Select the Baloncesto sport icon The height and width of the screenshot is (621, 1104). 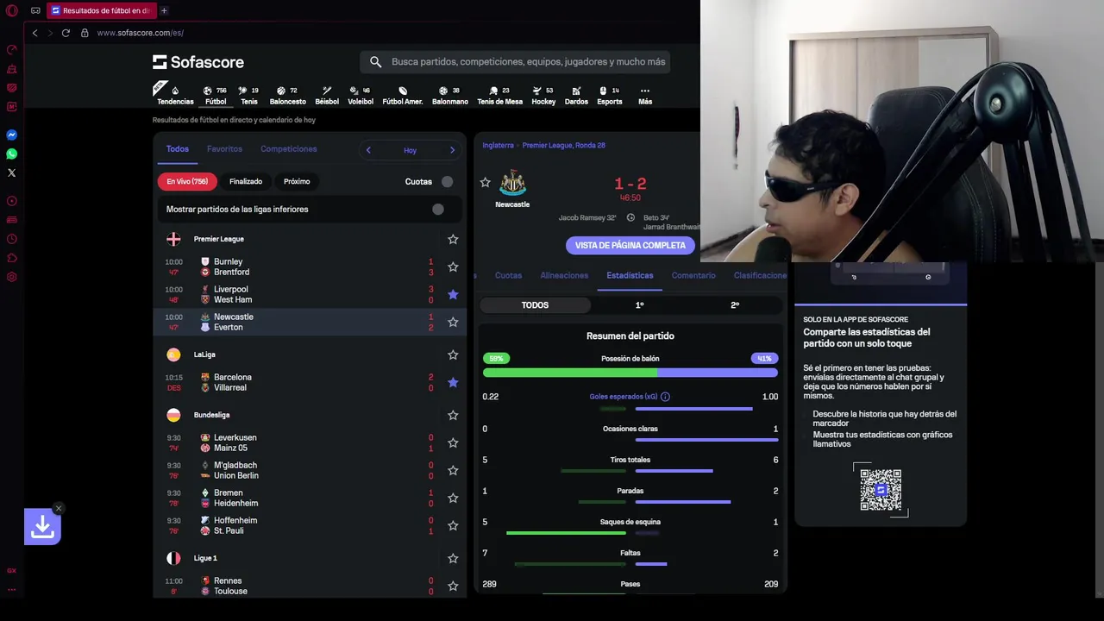pos(288,95)
